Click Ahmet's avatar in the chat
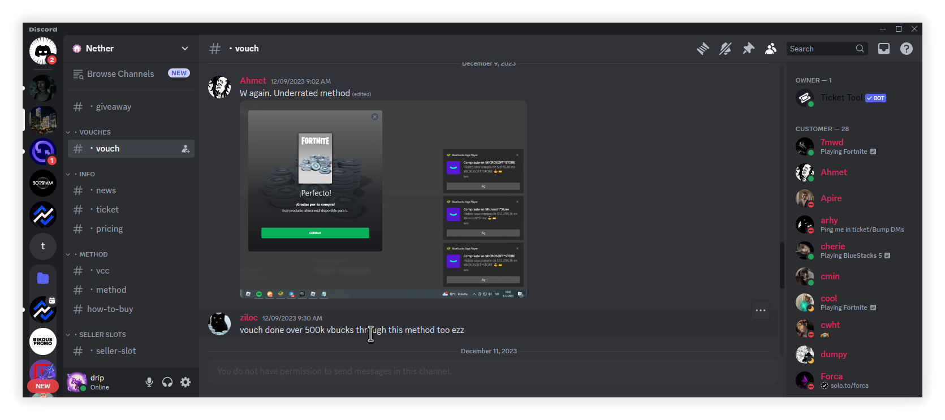 [219, 87]
